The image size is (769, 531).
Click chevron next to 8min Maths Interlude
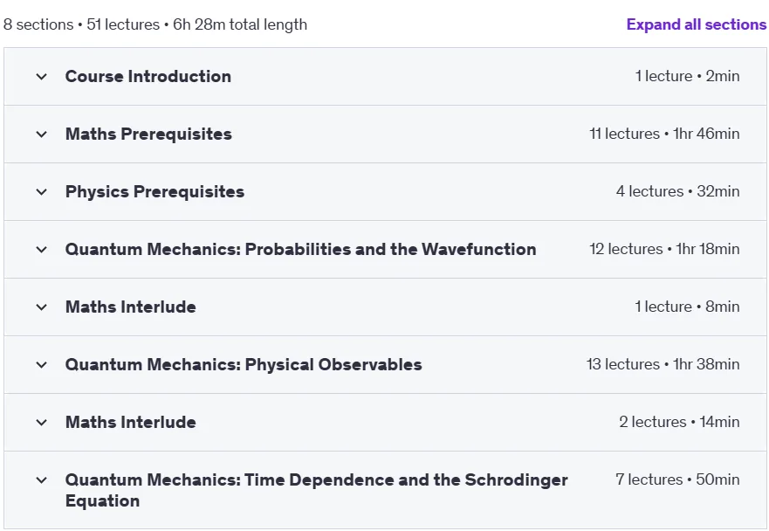[42, 307]
